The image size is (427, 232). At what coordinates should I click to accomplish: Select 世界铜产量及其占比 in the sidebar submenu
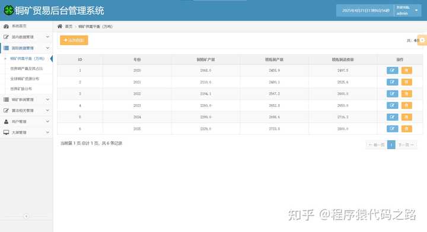point(27,69)
